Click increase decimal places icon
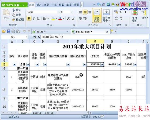 (x=116, y=19)
